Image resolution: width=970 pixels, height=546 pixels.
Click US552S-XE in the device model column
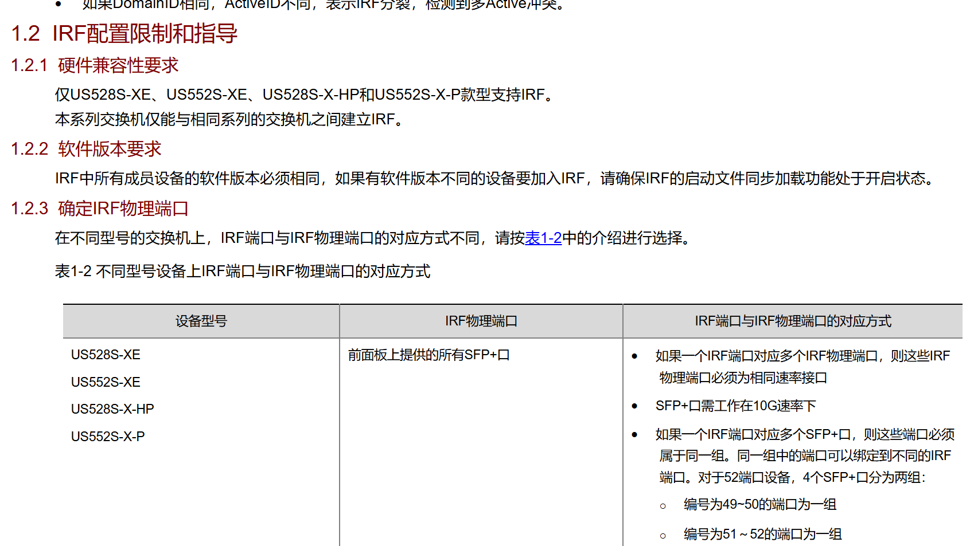click(106, 382)
